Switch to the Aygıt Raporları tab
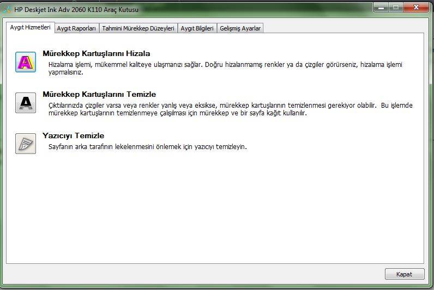Screen dimensions: 434x290 tap(76, 28)
